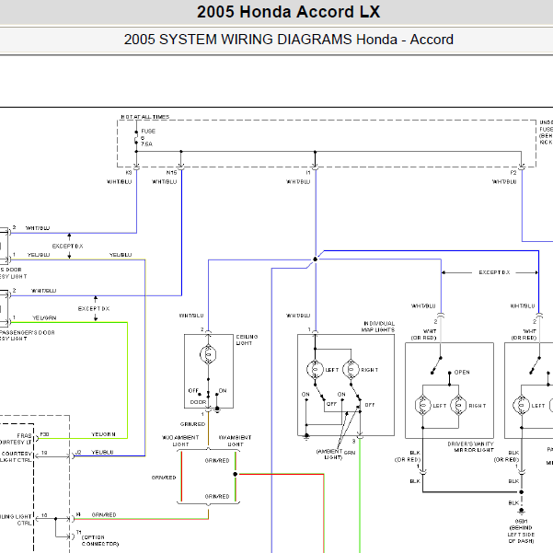Click the "GRN" wire label near pin 3
The height and width of the screenshot is (553, 553).
350,453
